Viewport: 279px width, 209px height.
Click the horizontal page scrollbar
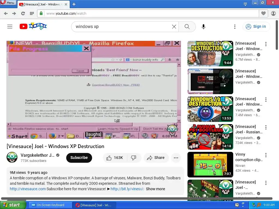(137, 198)
